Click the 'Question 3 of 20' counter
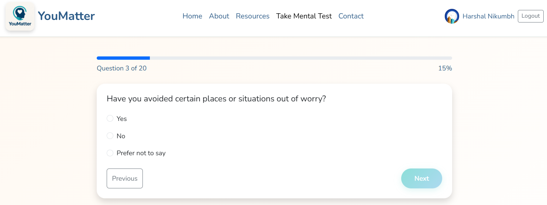The image size is (547, 205). pyautogui.click(x=121, y=68)
